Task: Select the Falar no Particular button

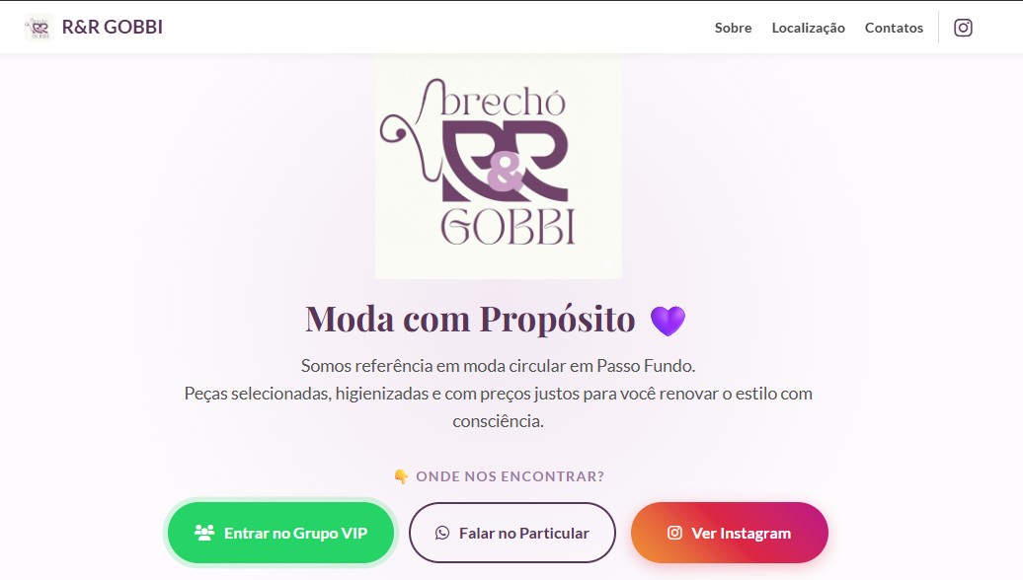Action: (512, 533)
